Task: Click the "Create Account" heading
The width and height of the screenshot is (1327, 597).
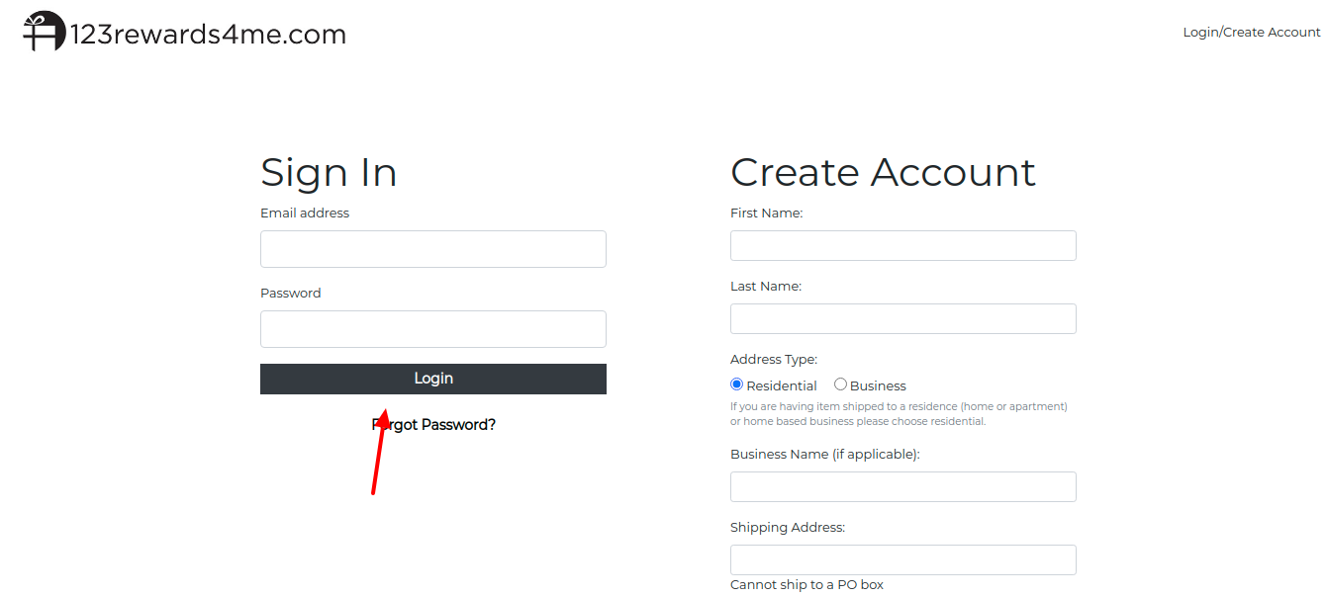Action: point(883,172)
